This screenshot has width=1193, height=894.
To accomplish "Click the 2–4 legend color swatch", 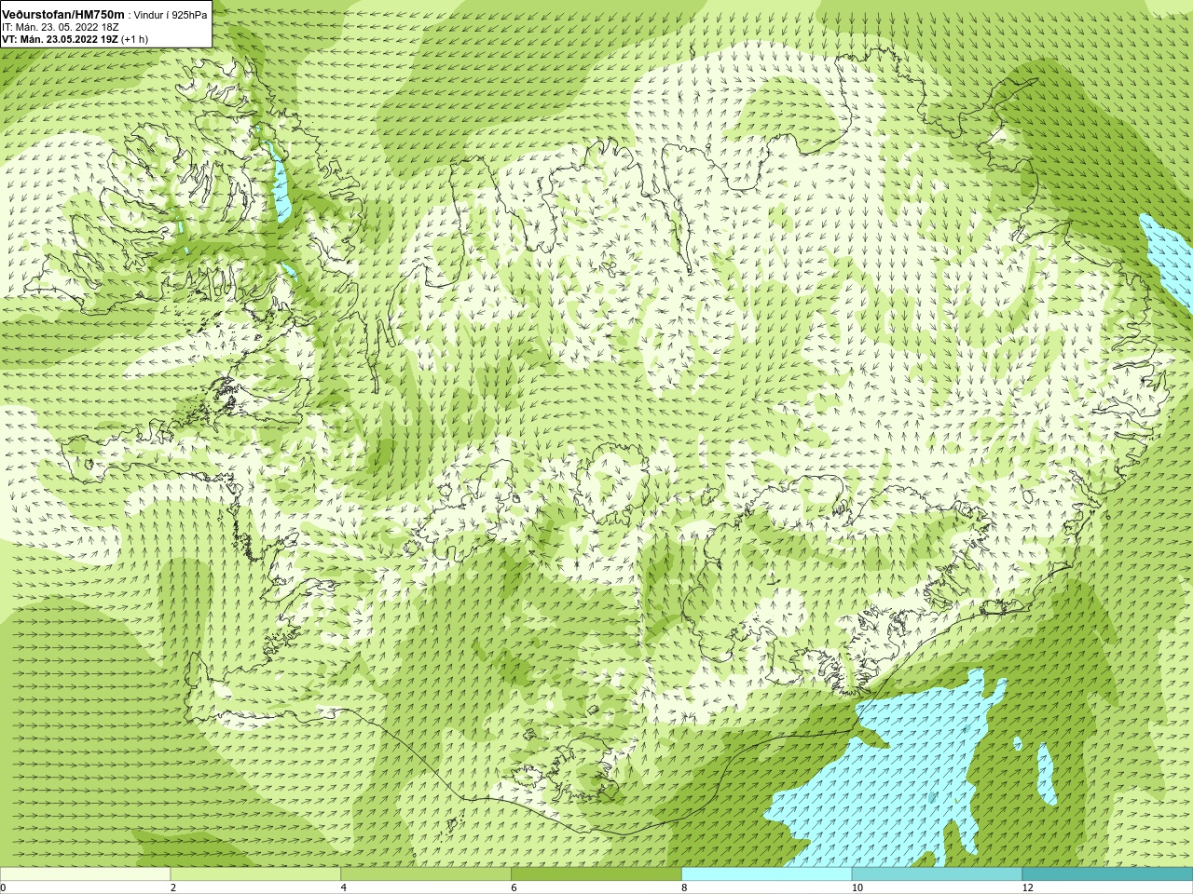I will (255, 874).
